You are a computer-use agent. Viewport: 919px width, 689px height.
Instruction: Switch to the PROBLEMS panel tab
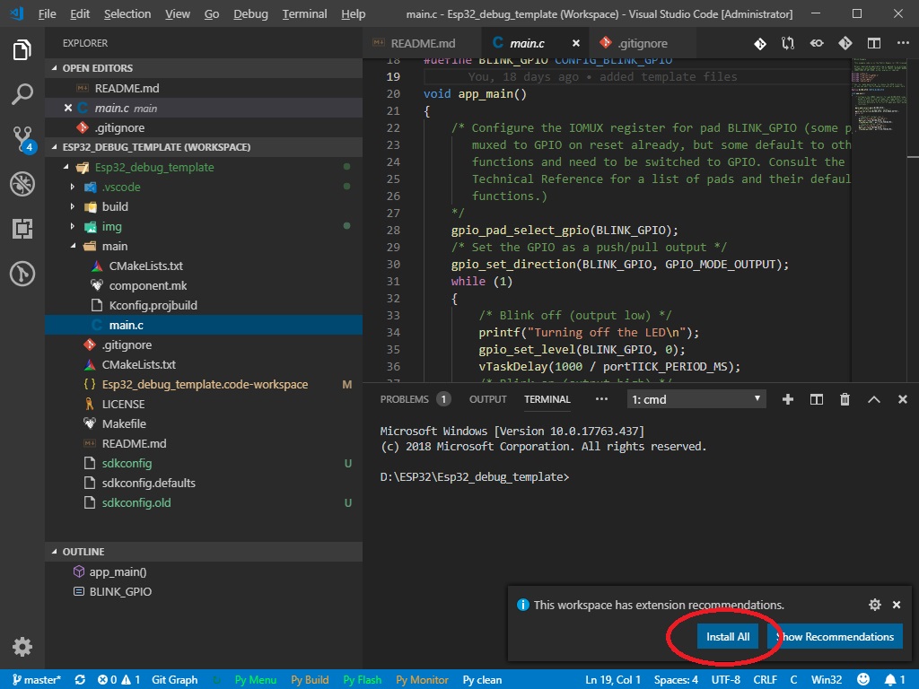(x=415, y=399)
